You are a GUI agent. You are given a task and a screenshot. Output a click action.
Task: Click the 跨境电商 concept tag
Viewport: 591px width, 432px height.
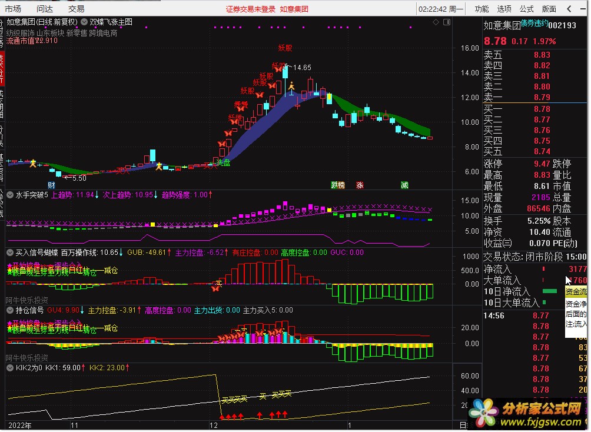[x=103, y=33]
